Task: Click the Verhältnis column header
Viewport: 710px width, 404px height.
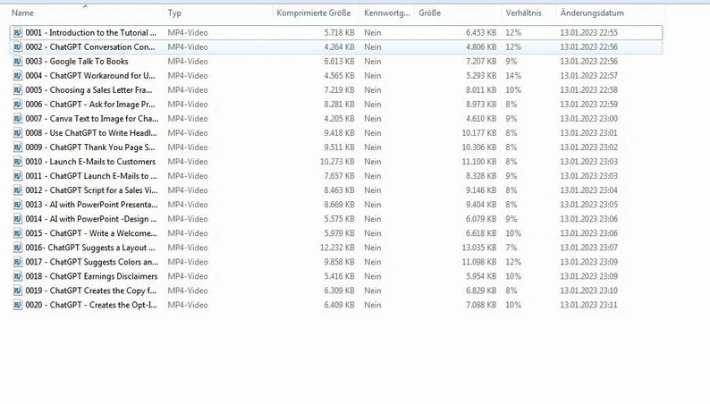Action: pyautogui.click(x=522, y=13)
